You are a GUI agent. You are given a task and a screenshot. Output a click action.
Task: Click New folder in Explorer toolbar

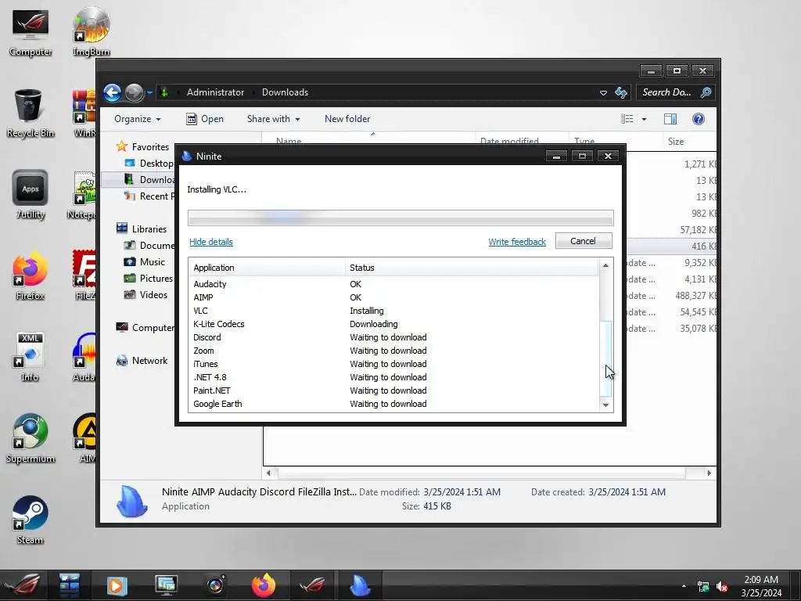pos(347,119)
